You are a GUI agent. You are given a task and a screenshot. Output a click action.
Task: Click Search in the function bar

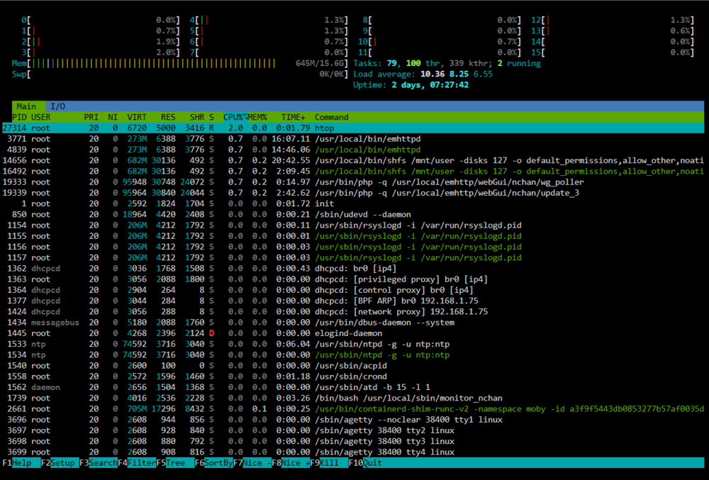click(99, 463)
